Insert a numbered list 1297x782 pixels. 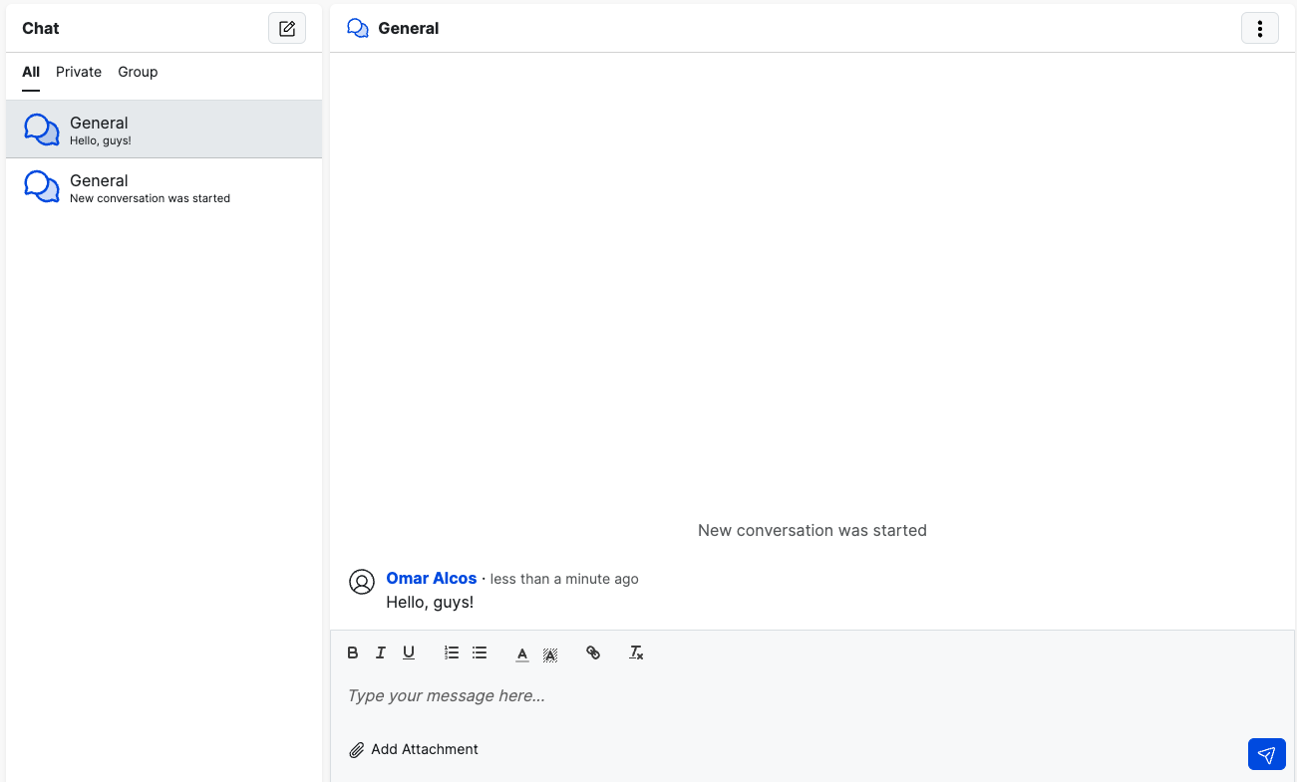452,653
